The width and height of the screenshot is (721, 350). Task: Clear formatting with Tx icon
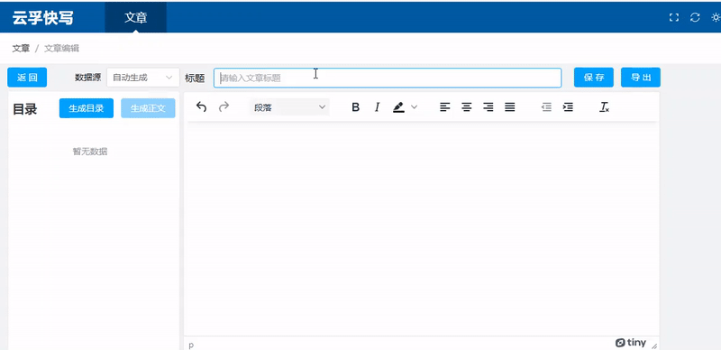point(604,107)
